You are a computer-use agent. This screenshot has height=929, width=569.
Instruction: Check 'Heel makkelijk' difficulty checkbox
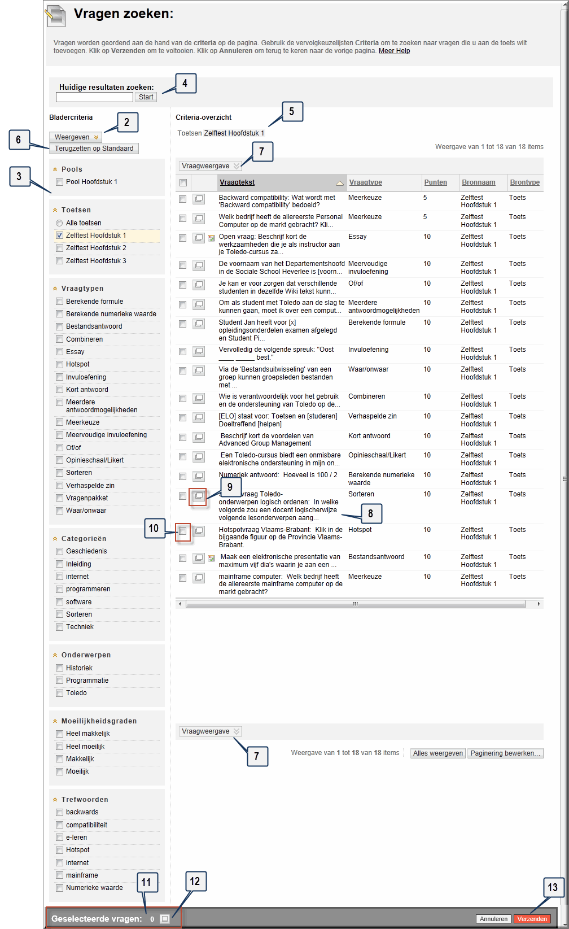click(x=59, y=734)
